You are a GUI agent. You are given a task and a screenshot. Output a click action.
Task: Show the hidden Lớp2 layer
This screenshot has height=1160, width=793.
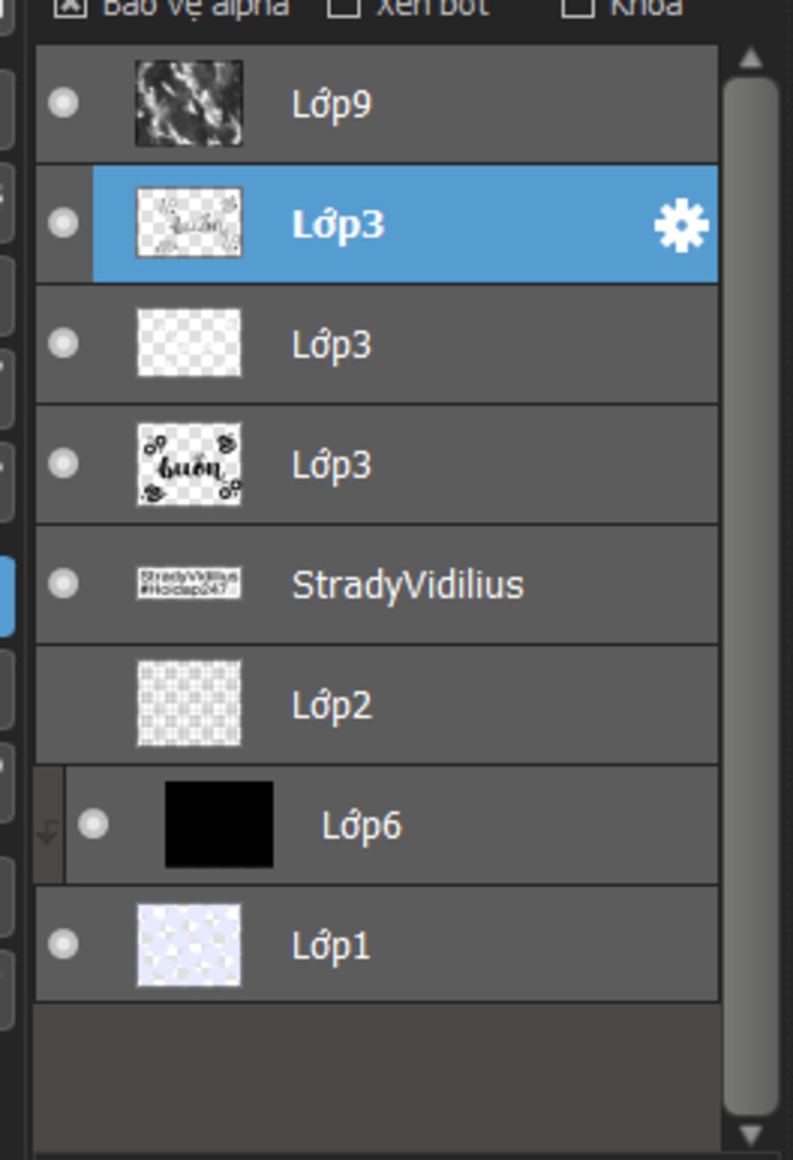coord(63,704)
